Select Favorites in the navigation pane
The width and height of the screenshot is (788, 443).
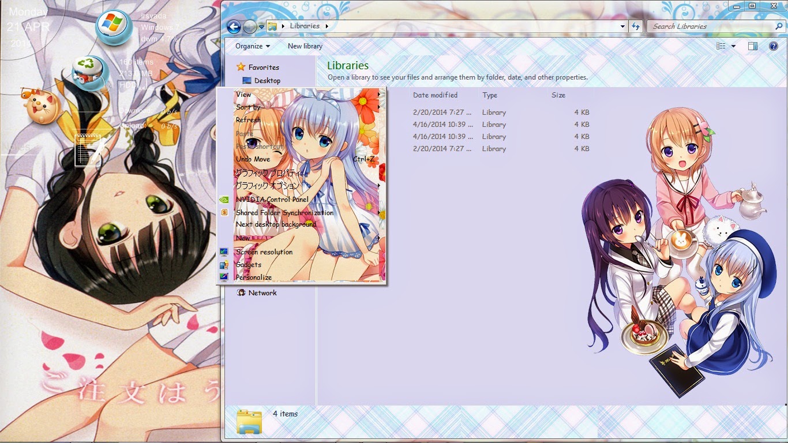pos(264,67)
